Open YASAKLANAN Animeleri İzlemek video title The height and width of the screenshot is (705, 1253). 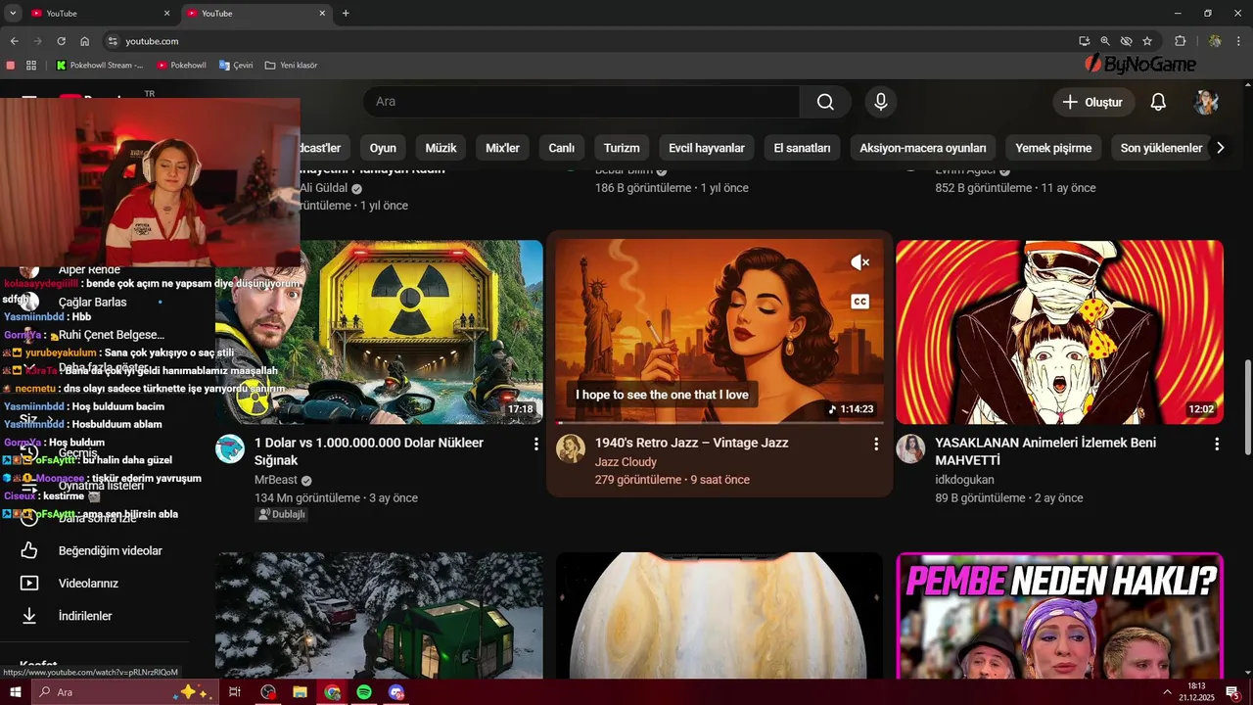1045,451
